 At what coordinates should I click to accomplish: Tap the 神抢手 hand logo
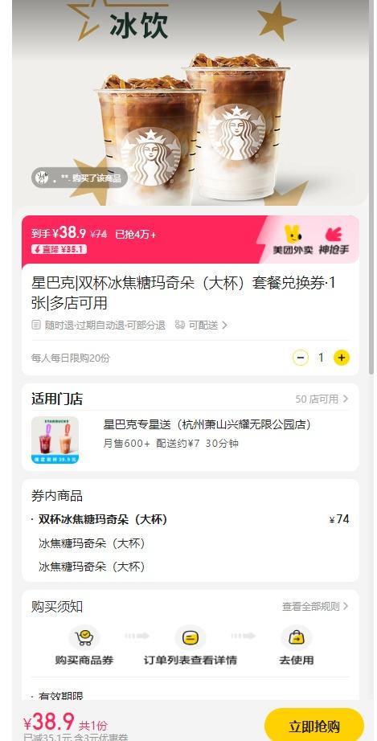pyautogui.click(x=334, y=235)
